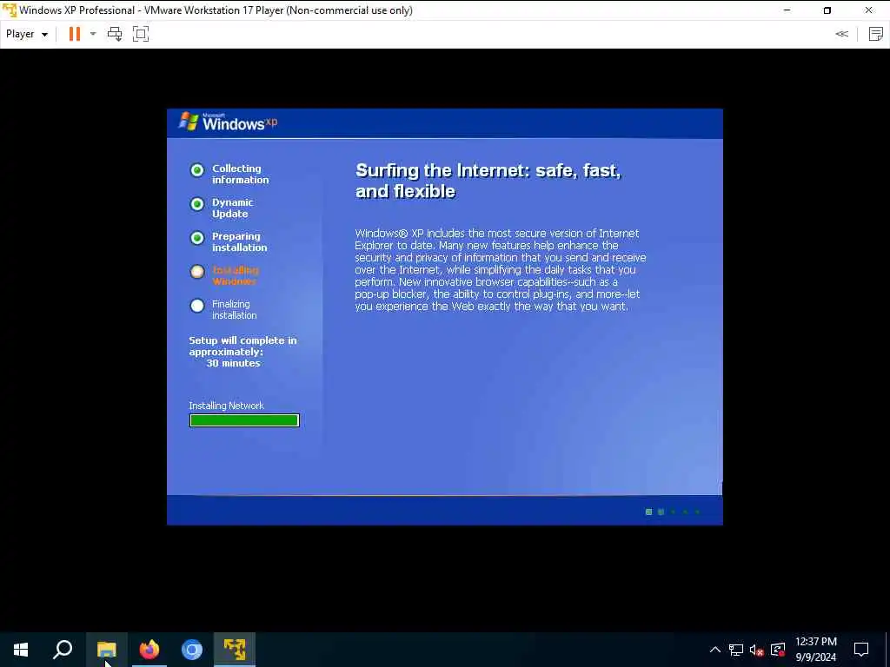Viewport: 890px width, 667px height.
Task: Click the Internet Explorer description paragraph
Action: click(501, 270)
